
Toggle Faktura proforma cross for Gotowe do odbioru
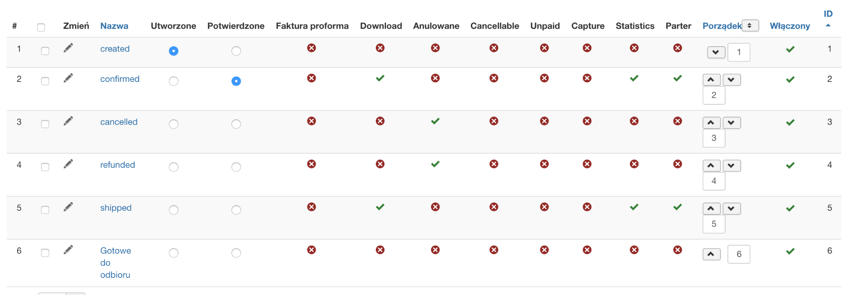[311, 250]
